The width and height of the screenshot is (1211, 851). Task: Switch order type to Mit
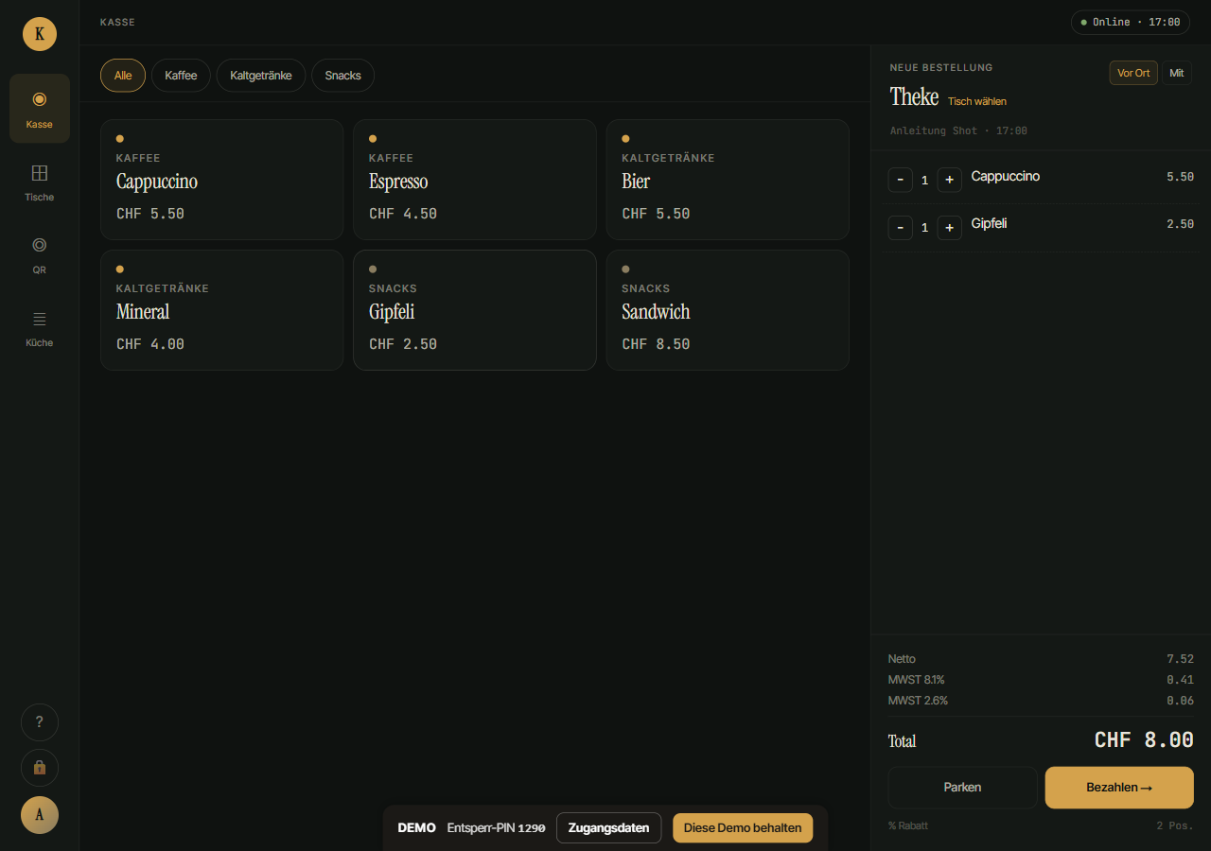point(1177,73)
